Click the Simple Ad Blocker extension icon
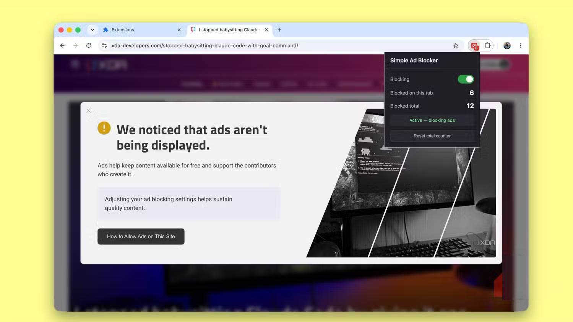Viewport: 573px width, 322px height. click(x=475, y=46)
